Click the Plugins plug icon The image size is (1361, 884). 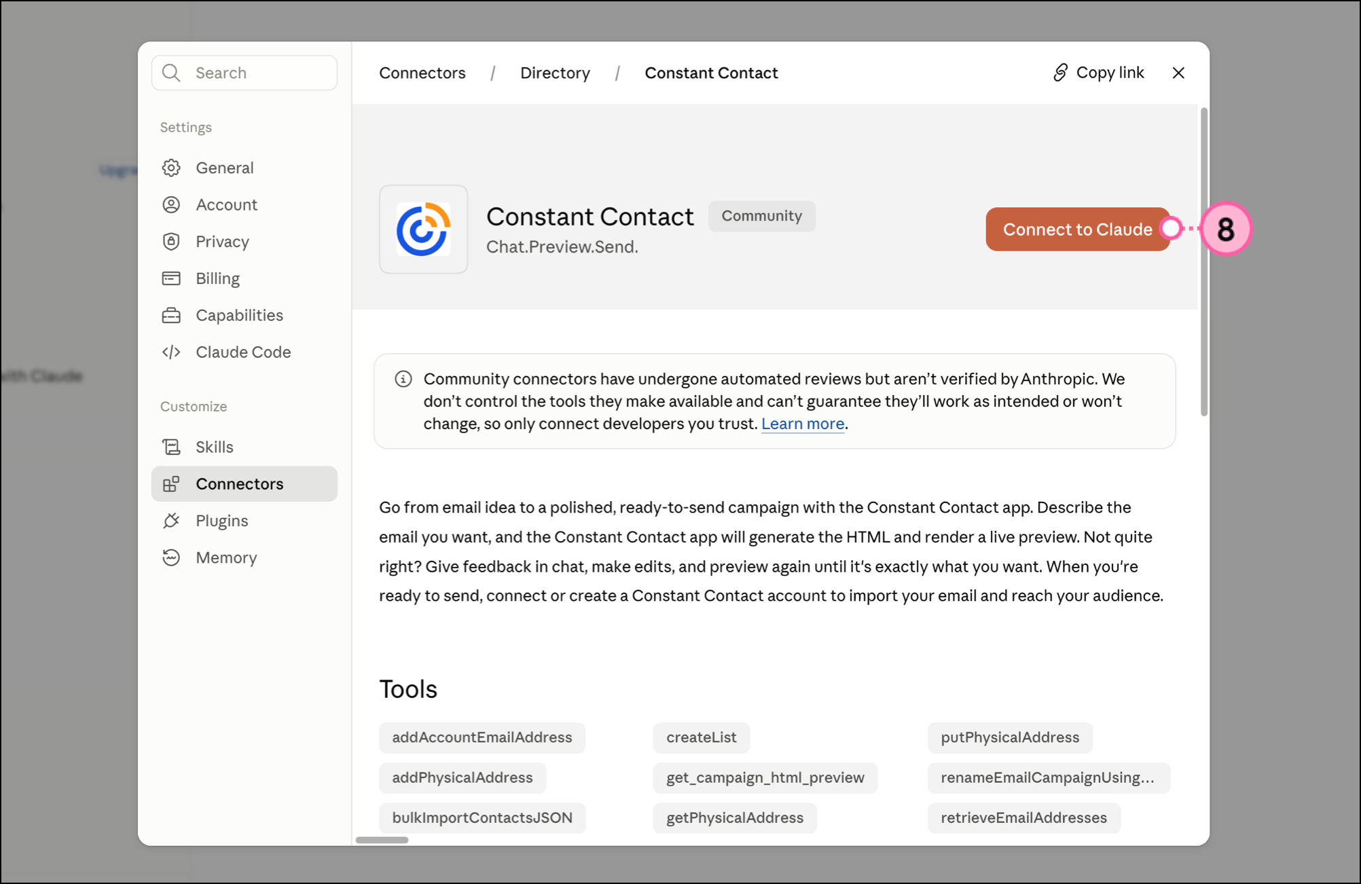(x=171, y=520)
